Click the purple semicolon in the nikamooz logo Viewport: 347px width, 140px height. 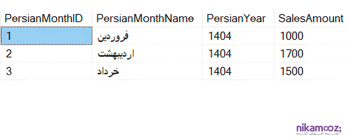[340, 129]
